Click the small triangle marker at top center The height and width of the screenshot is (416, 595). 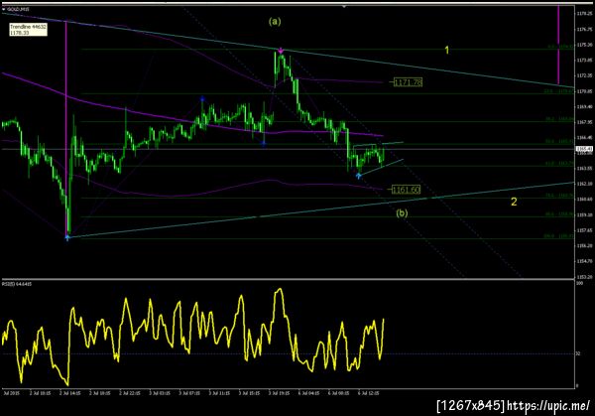pyautogui.click(x=344, y=7)
